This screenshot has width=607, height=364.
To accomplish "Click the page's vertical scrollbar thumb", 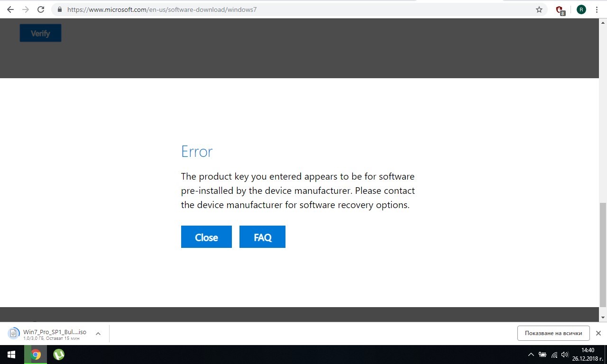I will 603,255.
